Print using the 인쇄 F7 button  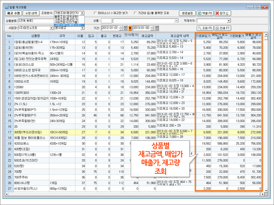coord(223,28)
